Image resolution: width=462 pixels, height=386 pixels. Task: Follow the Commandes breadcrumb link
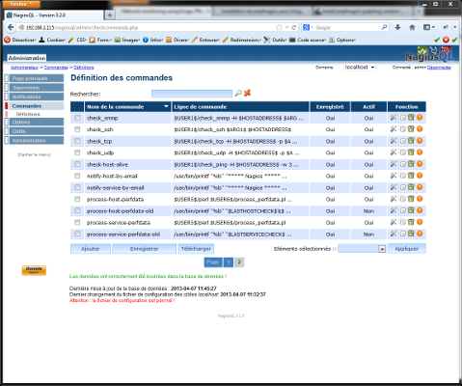click(x=56, y=68)
